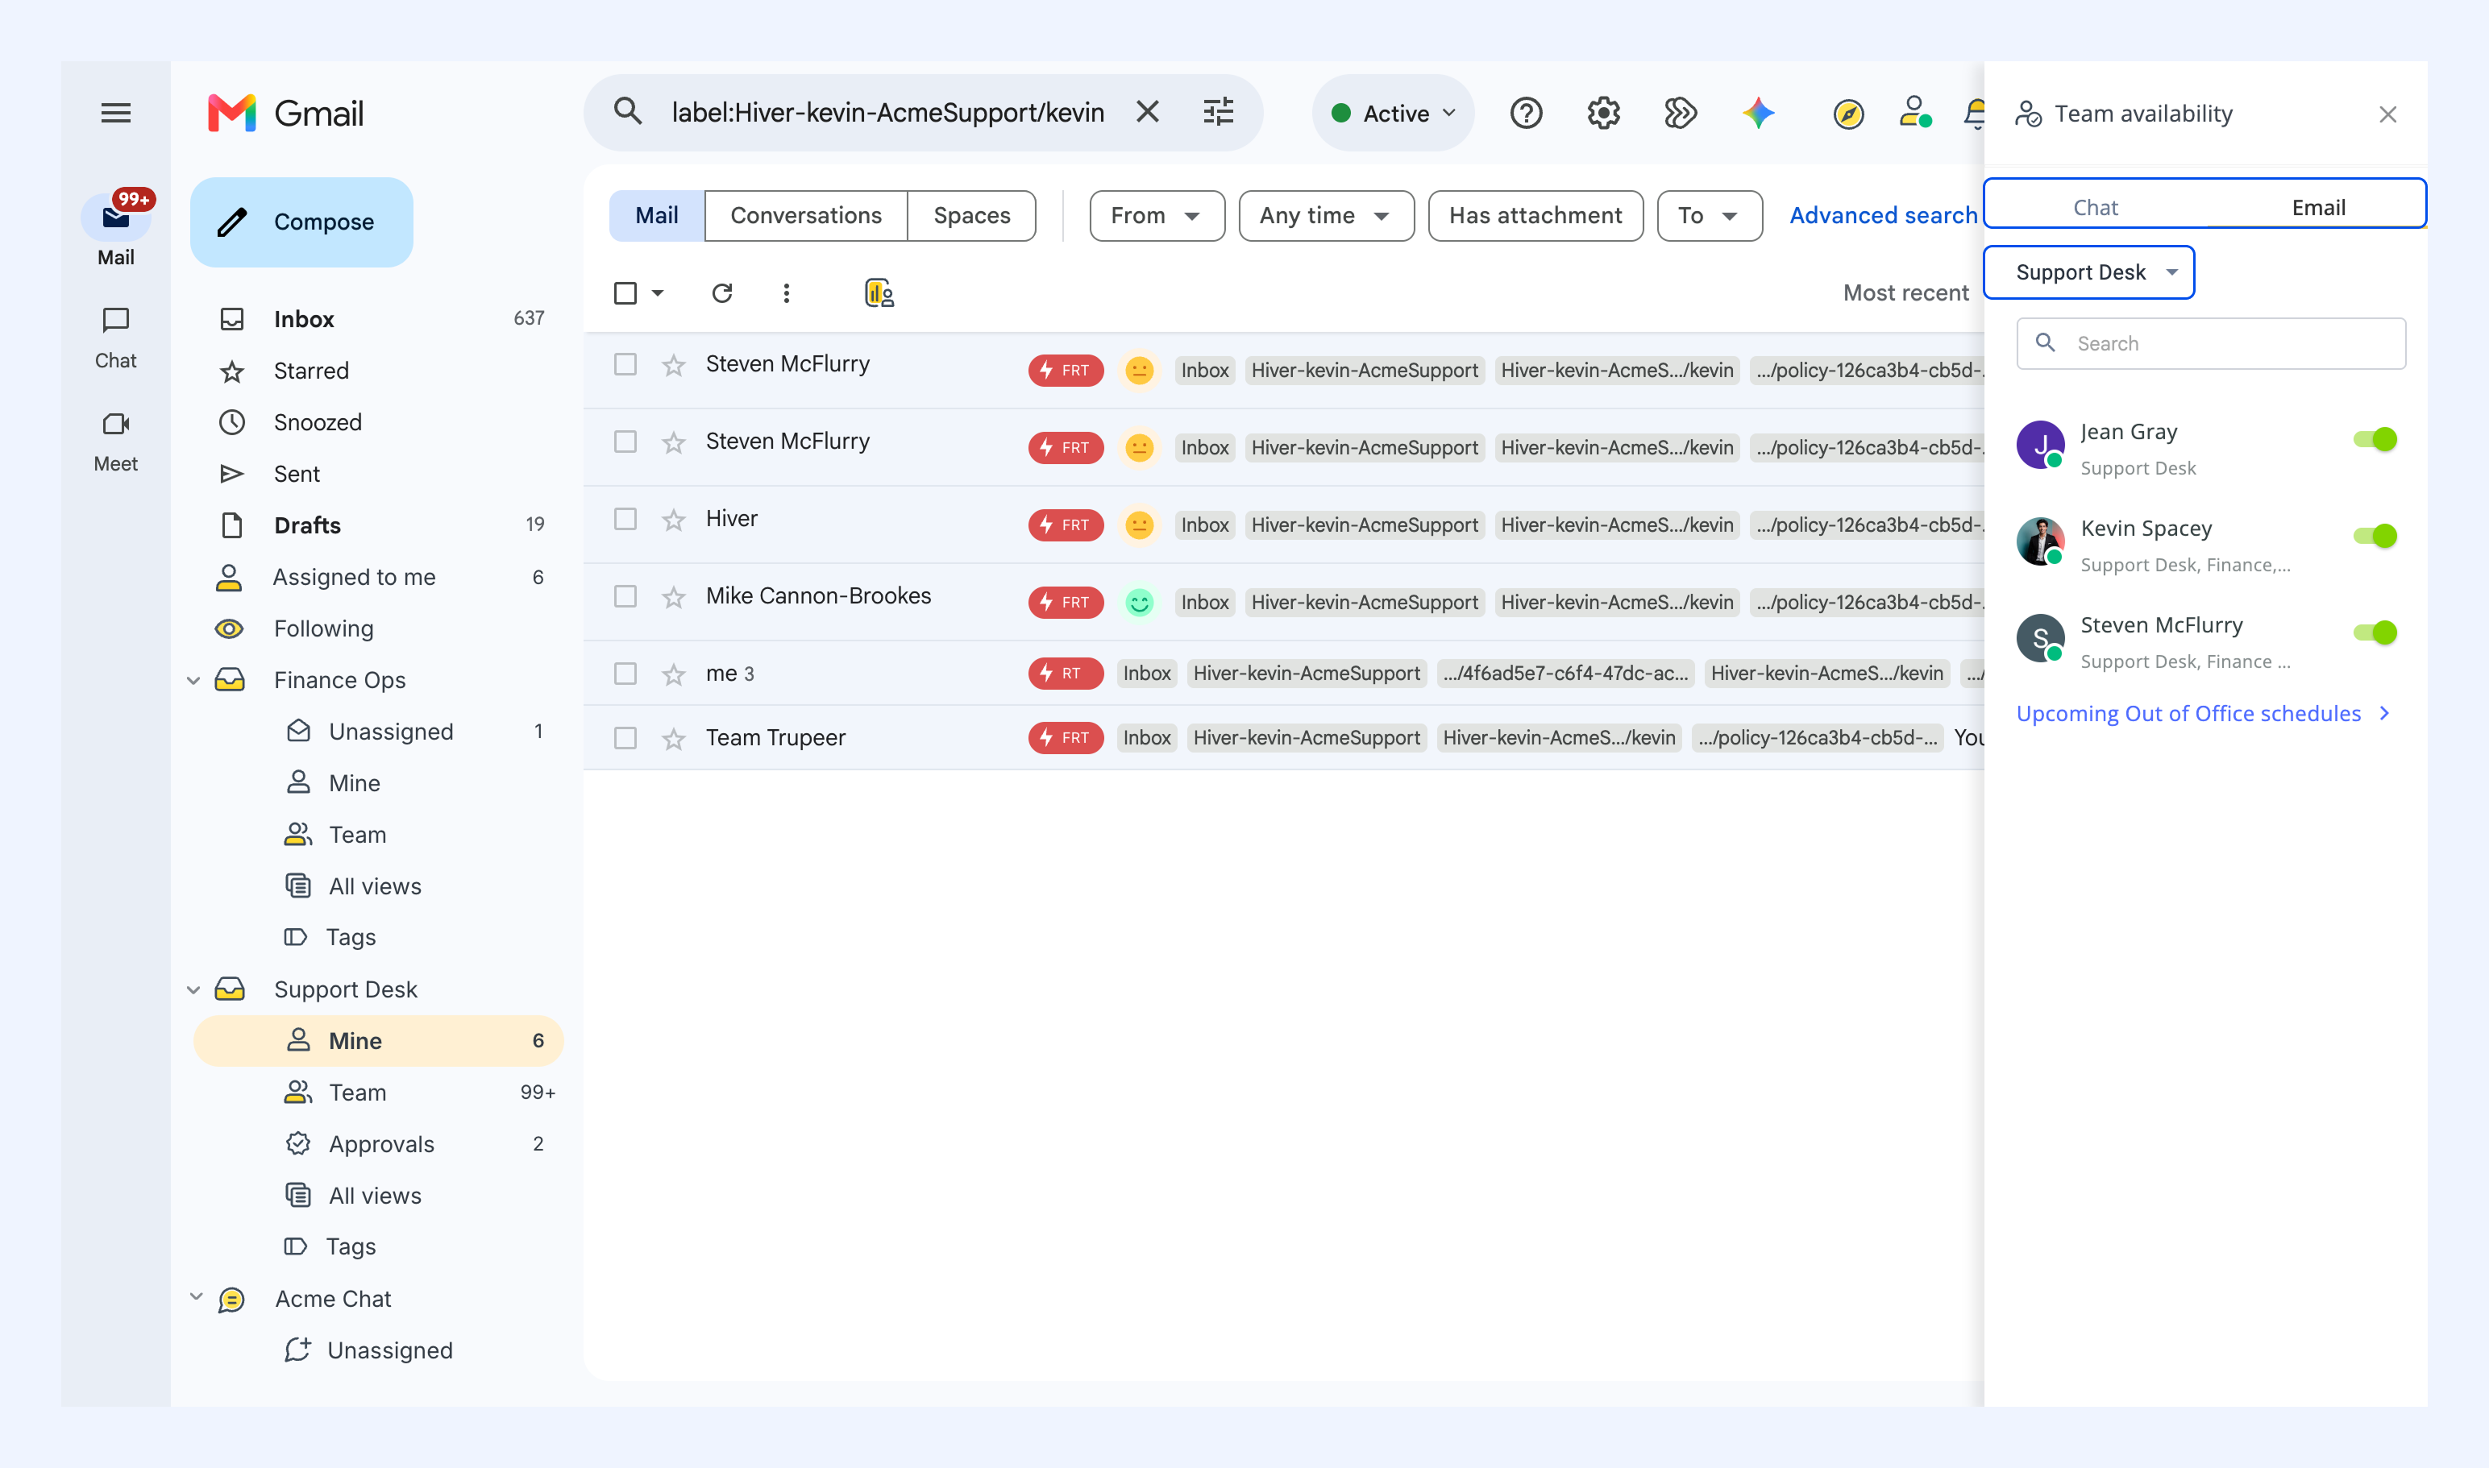Image resolution: width=2489 pixels, height=1468 pixels.
Task: Open Jean Gray's avatar in Team availability
Action: tap(2041, 444)
